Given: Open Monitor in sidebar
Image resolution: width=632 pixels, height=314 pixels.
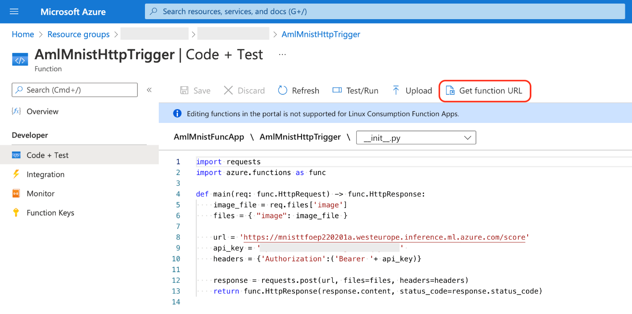Looking at the screenshot, I should click(41, 193).
